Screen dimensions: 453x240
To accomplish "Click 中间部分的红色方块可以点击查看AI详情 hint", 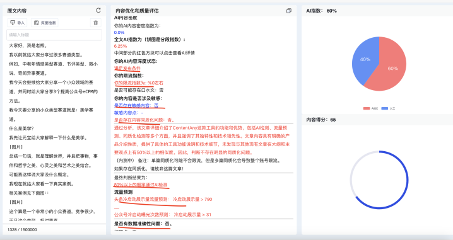I will 155,53.
